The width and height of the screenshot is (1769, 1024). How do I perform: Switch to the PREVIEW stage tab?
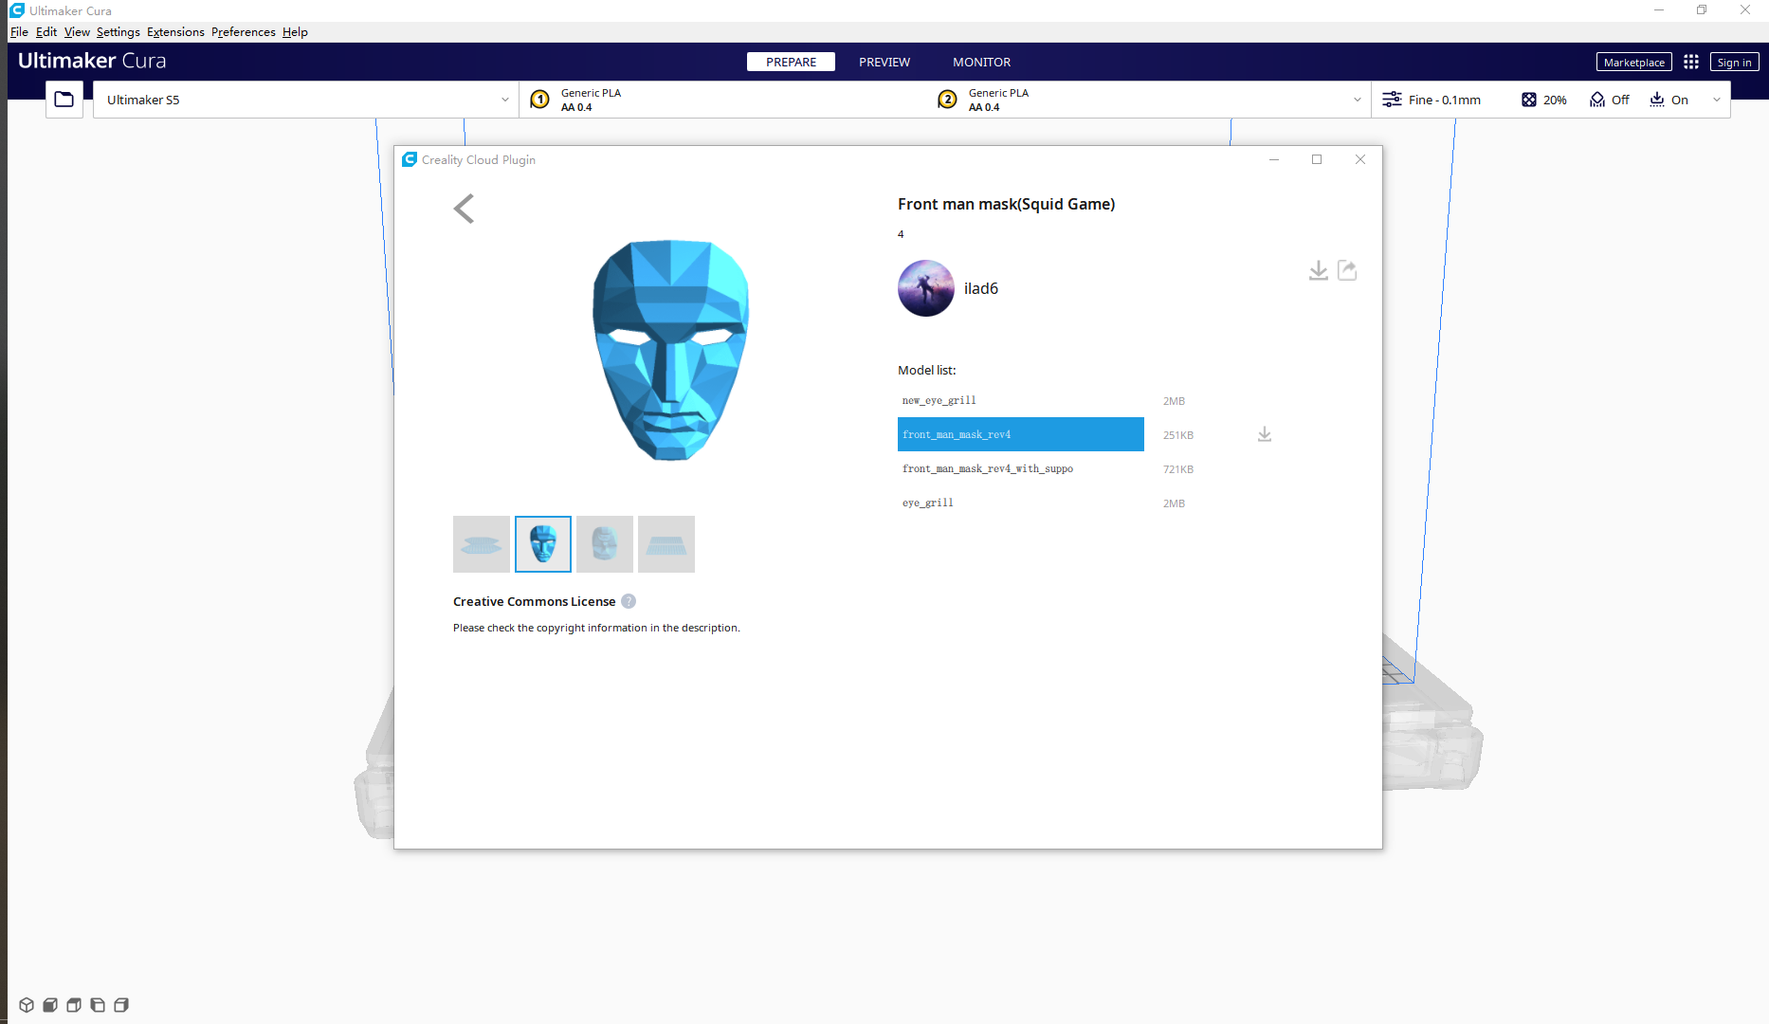[x=884, y=62]
